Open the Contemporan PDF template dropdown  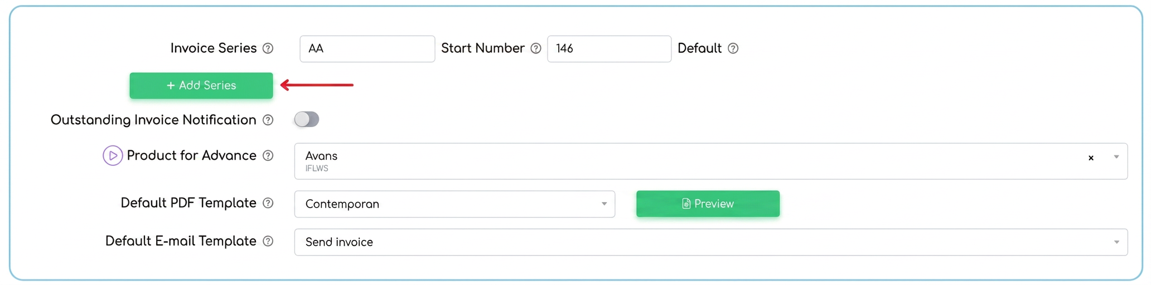[454, 204]
